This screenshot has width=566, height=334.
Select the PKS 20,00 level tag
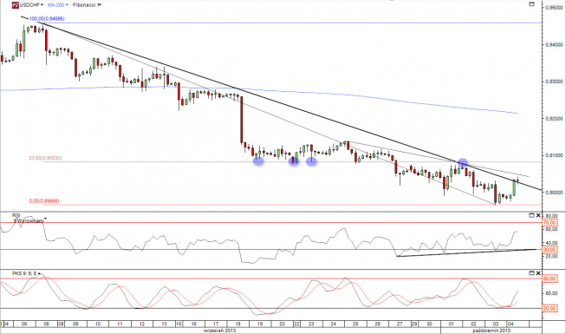point(549,308)
